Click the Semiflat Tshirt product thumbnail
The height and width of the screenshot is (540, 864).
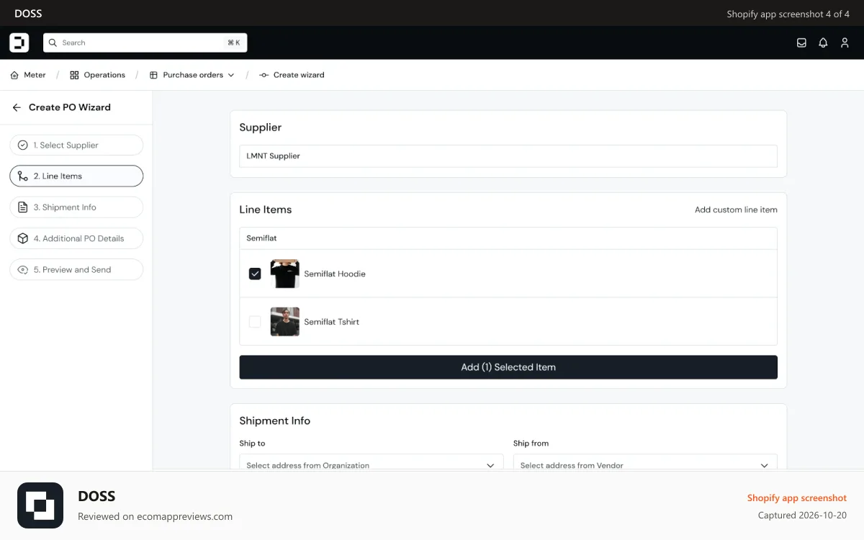coord(285,322)
